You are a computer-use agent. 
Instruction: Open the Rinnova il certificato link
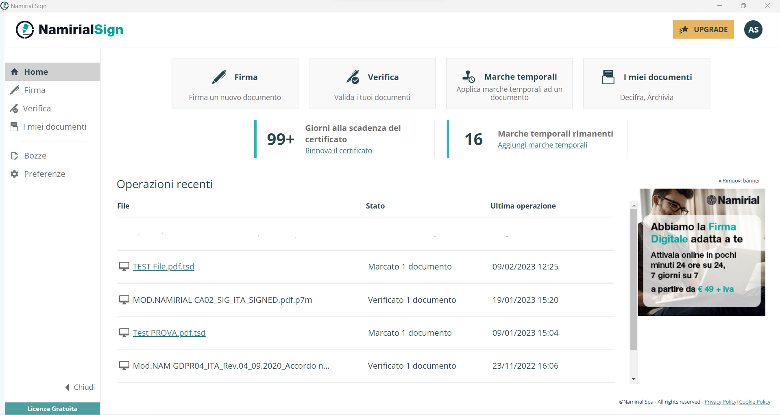[338, 150]
